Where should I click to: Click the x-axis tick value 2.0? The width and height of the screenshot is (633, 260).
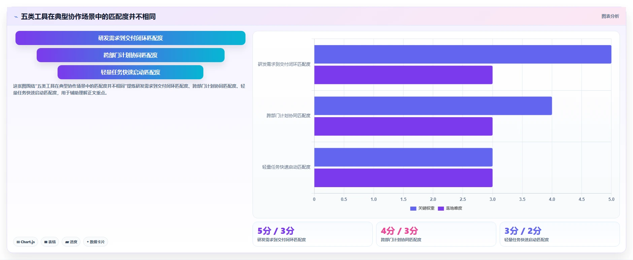tap(433, 199)
